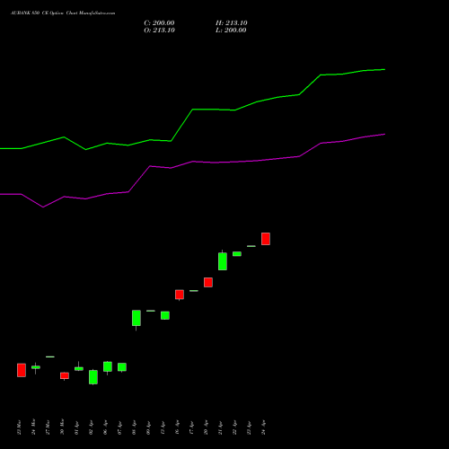Click the '23 Mar' date axis label
449x449 pixels.
[19, 427]
